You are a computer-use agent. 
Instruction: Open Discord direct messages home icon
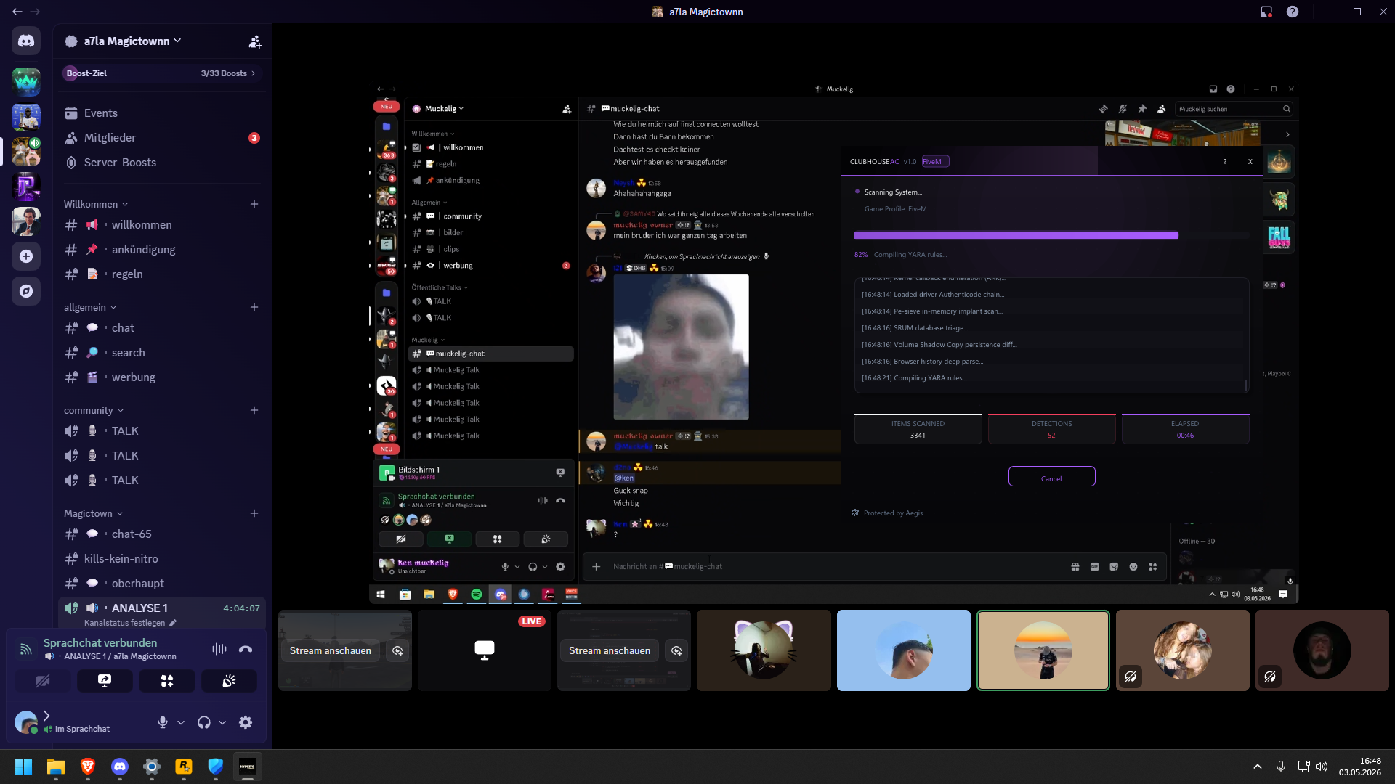26,41
